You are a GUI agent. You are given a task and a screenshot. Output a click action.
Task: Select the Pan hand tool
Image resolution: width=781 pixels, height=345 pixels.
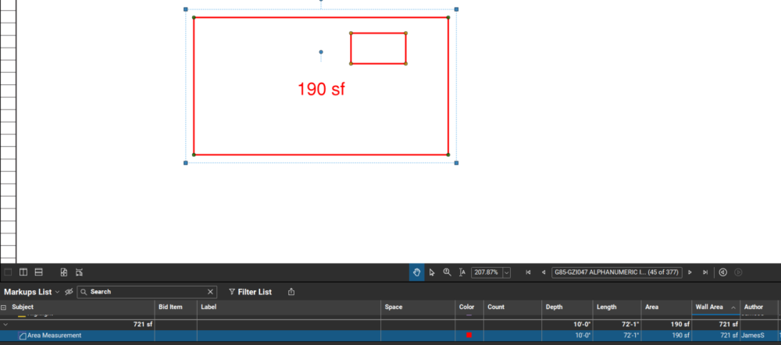coord(417,272)
